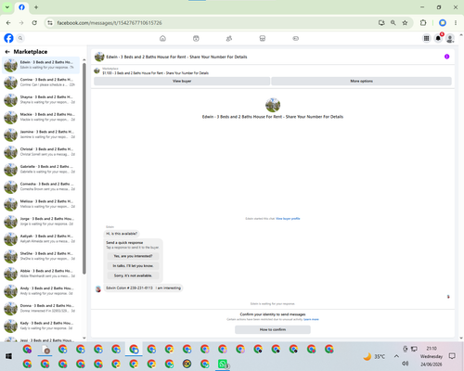Click browser back arrow
464x371 pixels.
pos(8,23)
